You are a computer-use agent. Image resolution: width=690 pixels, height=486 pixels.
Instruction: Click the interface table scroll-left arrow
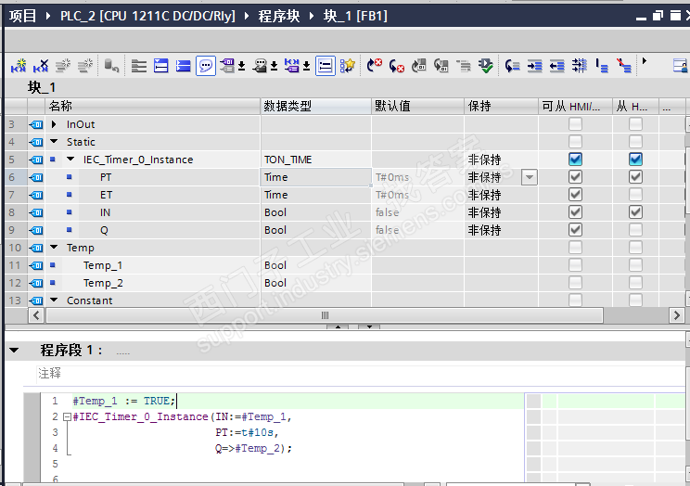[36, 315]
